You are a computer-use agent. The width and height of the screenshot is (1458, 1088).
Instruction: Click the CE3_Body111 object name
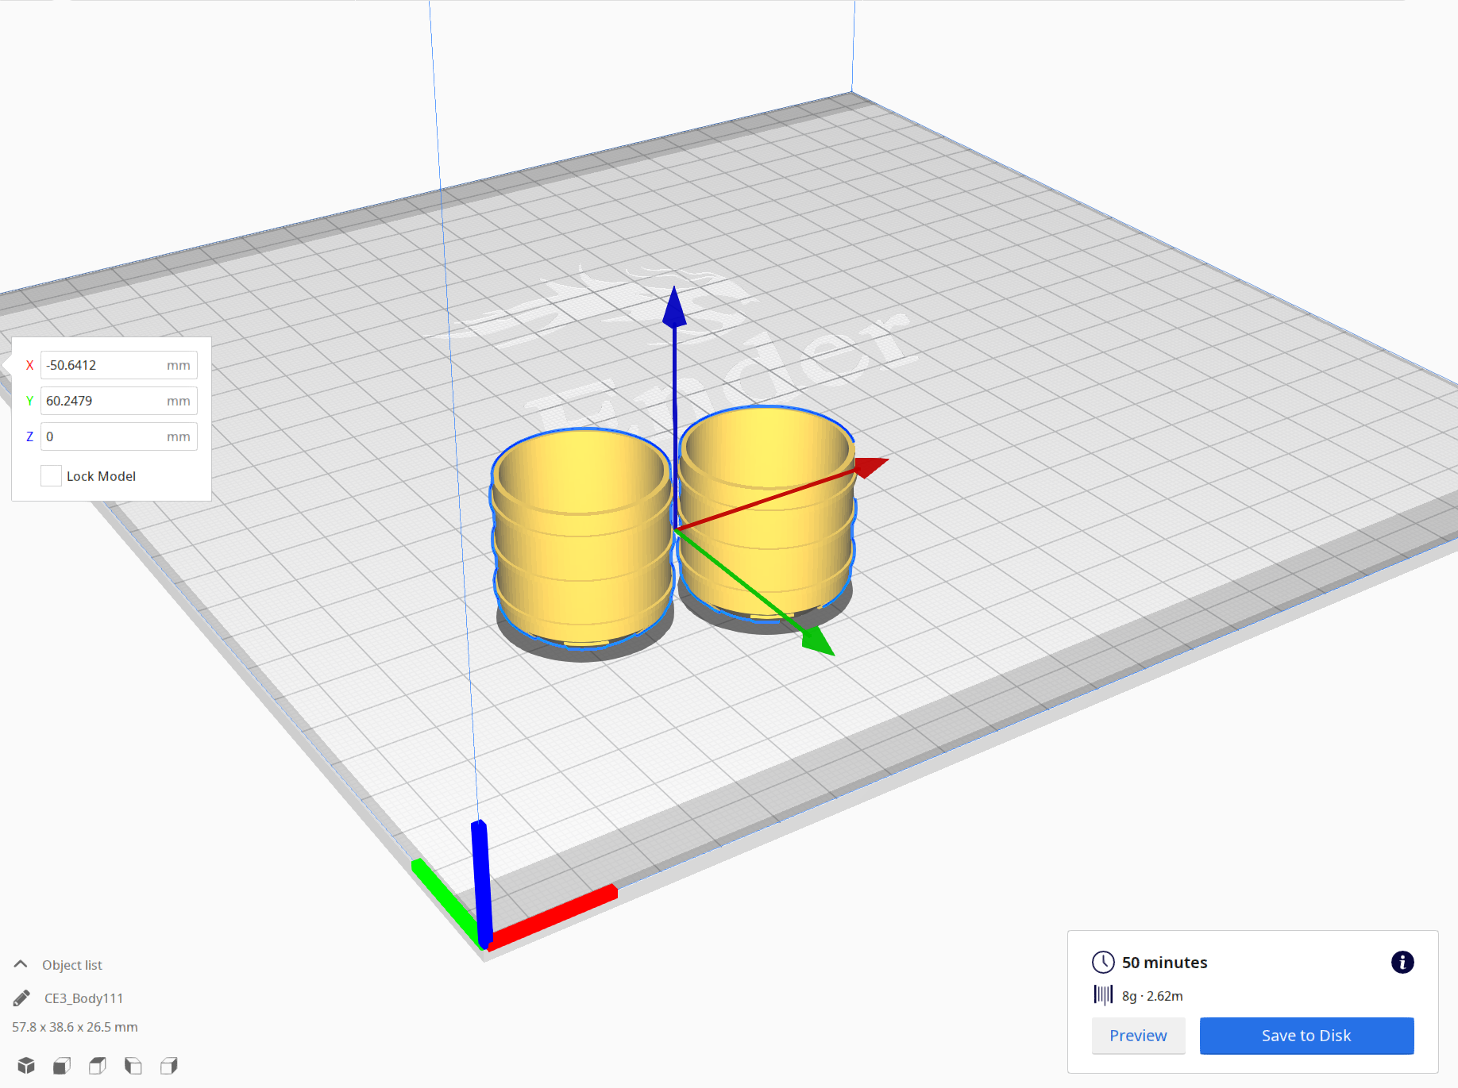83,998
